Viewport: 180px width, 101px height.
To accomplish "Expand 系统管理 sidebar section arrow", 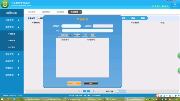I will click(19, 75).
